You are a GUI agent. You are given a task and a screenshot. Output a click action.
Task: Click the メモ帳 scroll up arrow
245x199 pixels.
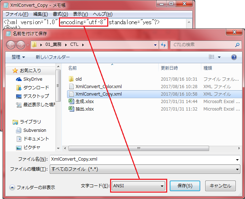click(189, 22)
